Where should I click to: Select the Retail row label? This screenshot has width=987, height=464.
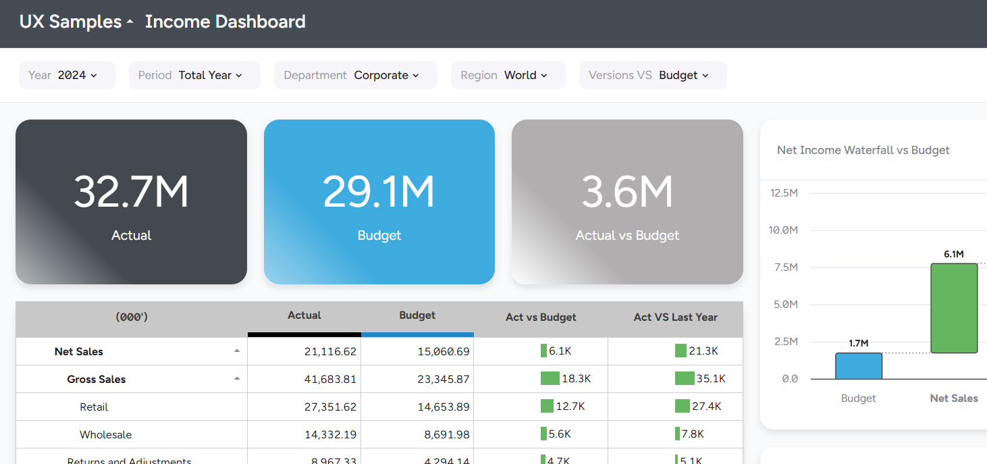point(94,407)
